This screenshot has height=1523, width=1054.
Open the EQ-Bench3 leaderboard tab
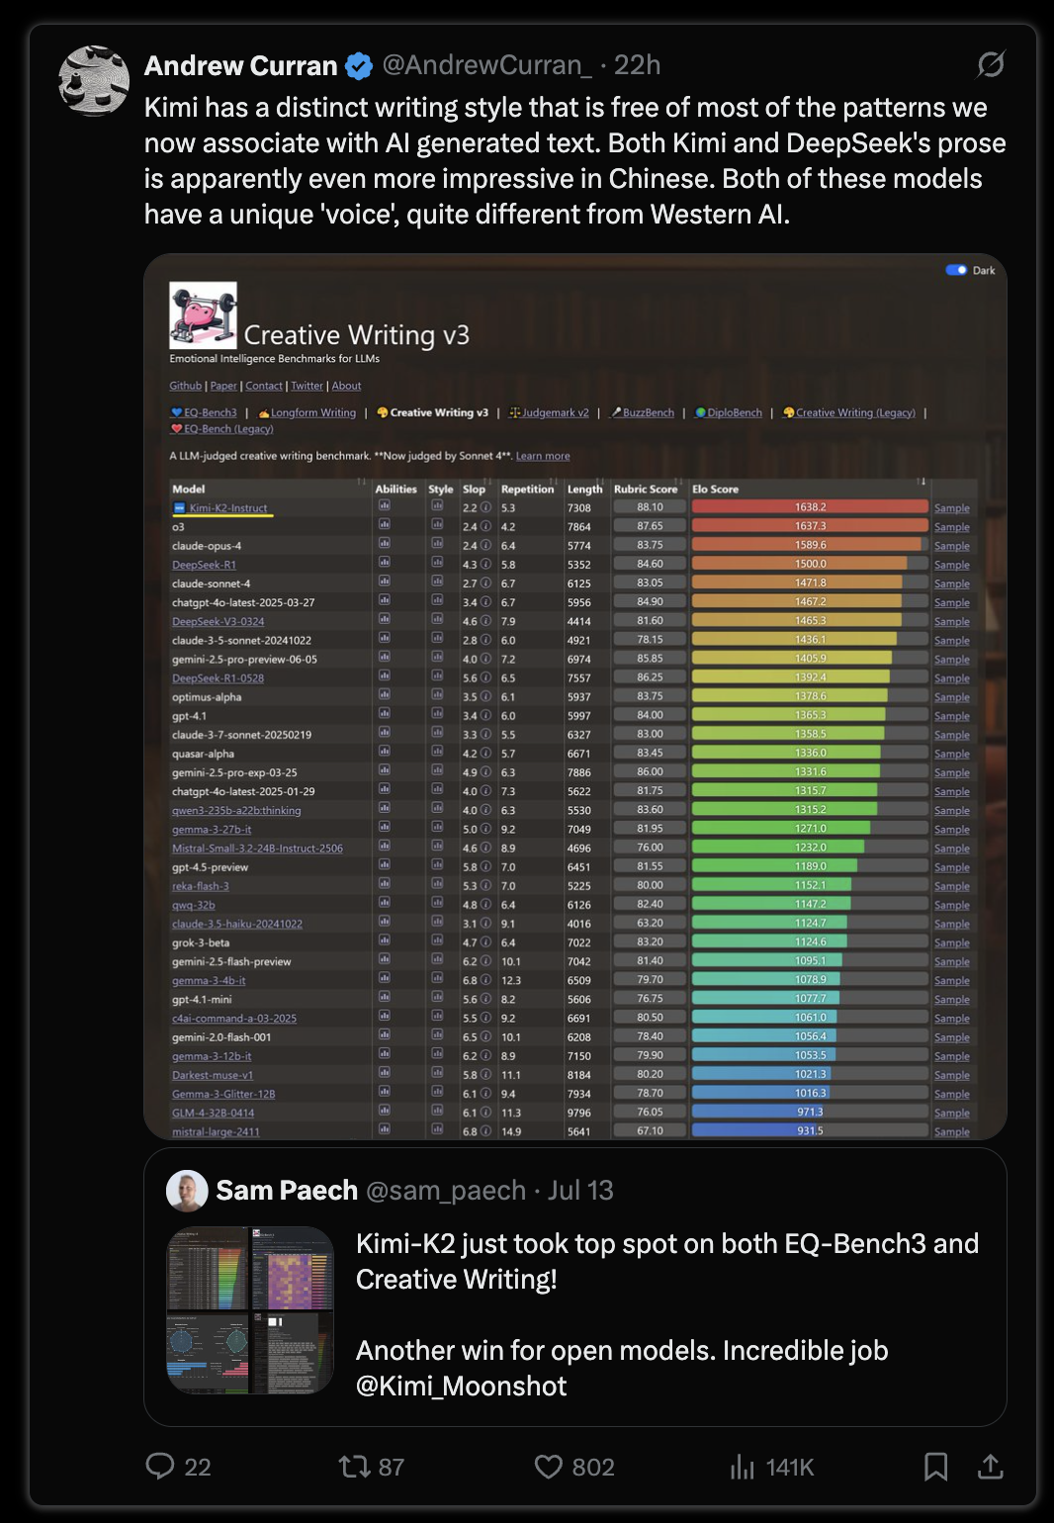coord(204,412)
